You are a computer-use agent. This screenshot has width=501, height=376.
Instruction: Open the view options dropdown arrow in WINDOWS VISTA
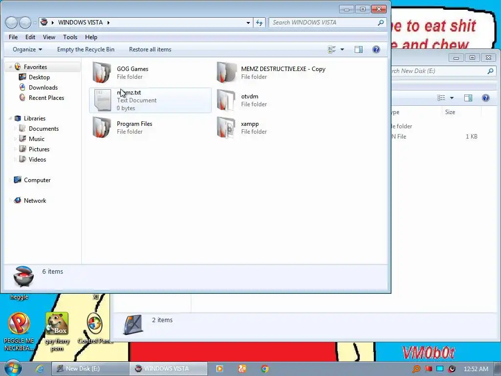click(x=342, y=49)
